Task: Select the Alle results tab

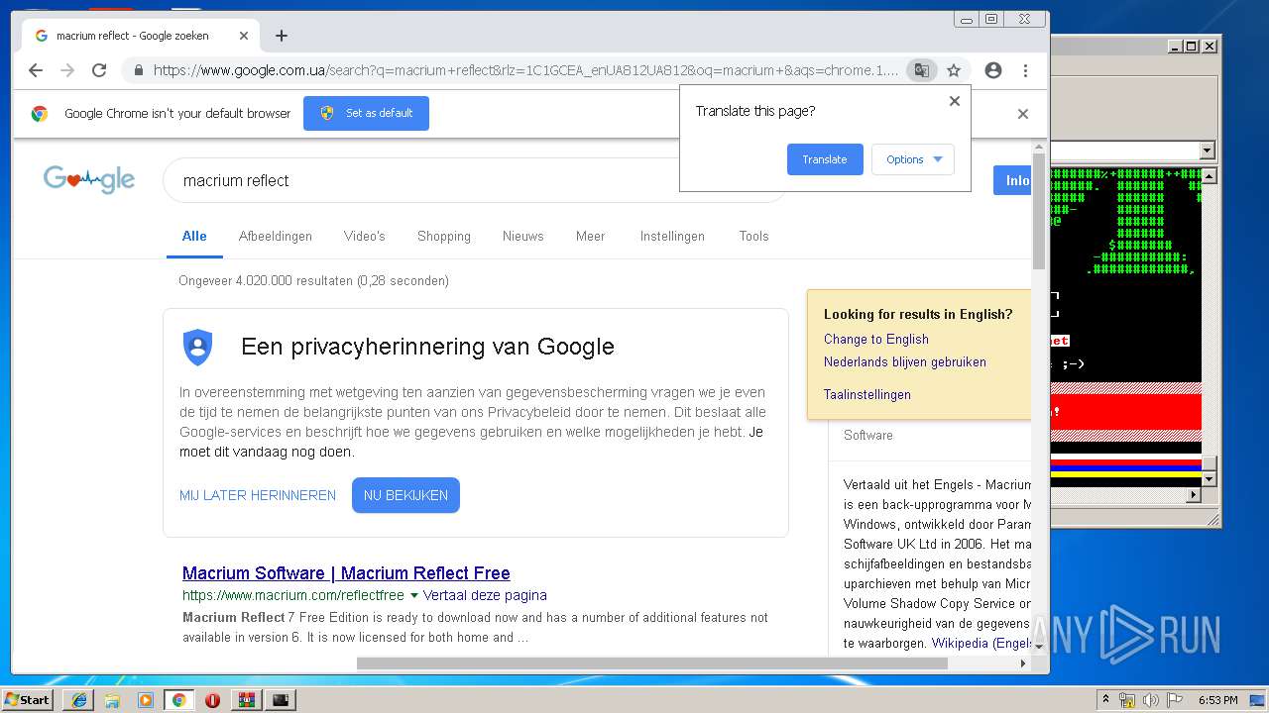Action: (x=194, y=236)
